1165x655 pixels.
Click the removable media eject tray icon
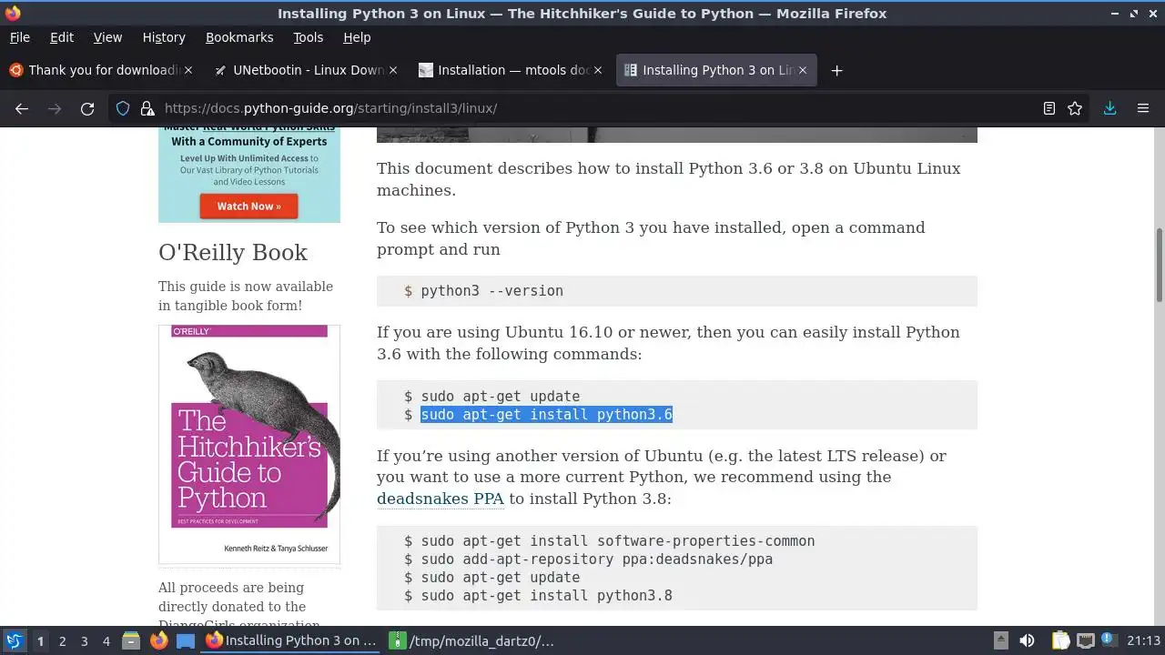[1000, 640]
